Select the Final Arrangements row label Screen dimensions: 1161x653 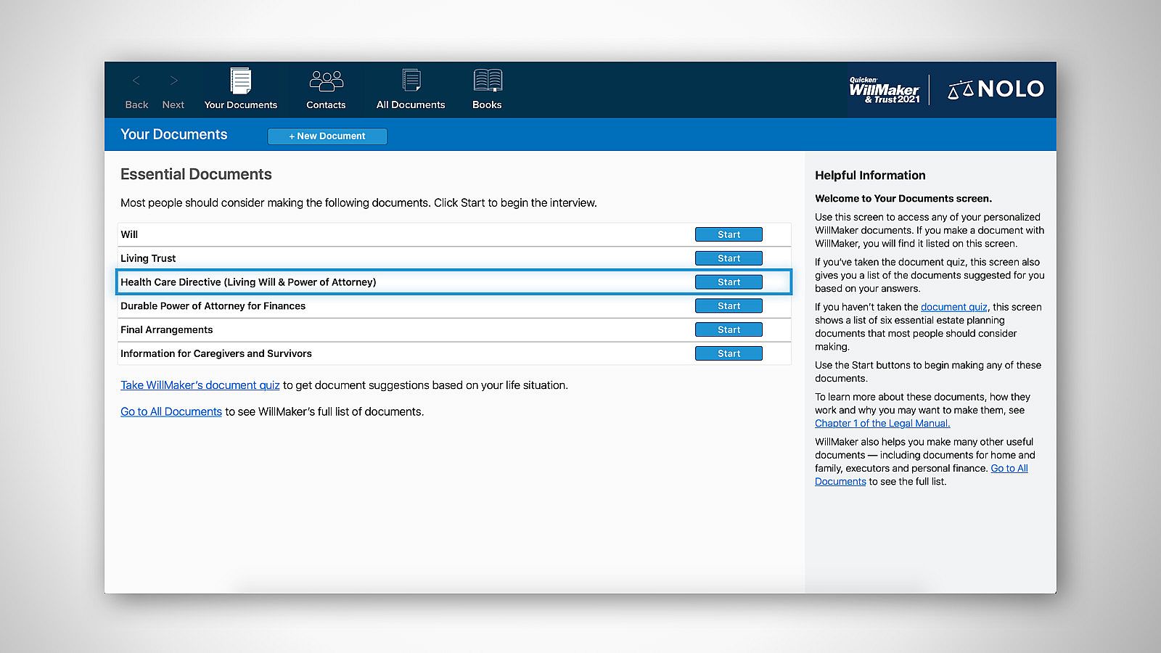point(167,329)
